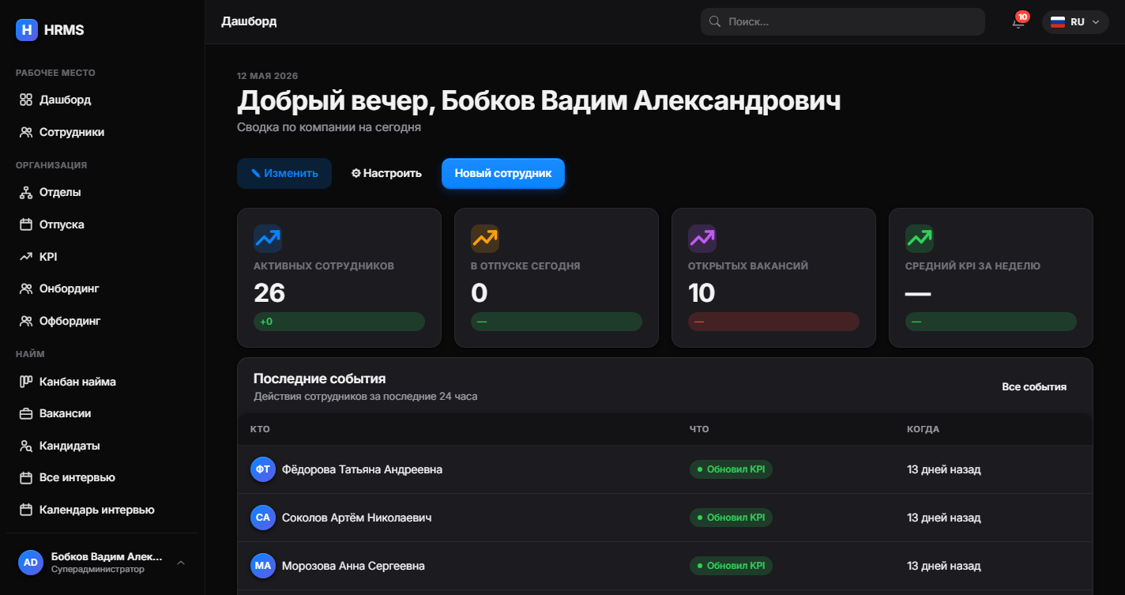Image resolution: width=1125 pixels, height=595 pixels.
Task: Click the search magnifier icon
Action: coord(715,22)
